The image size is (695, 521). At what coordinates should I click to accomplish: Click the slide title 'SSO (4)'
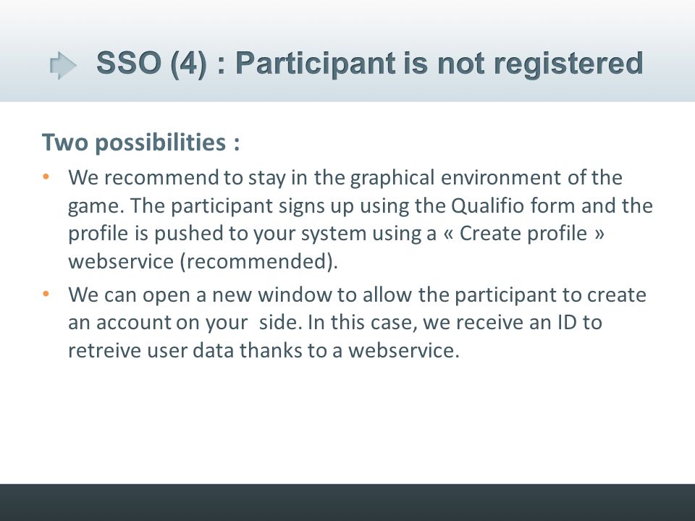[151, 64]
